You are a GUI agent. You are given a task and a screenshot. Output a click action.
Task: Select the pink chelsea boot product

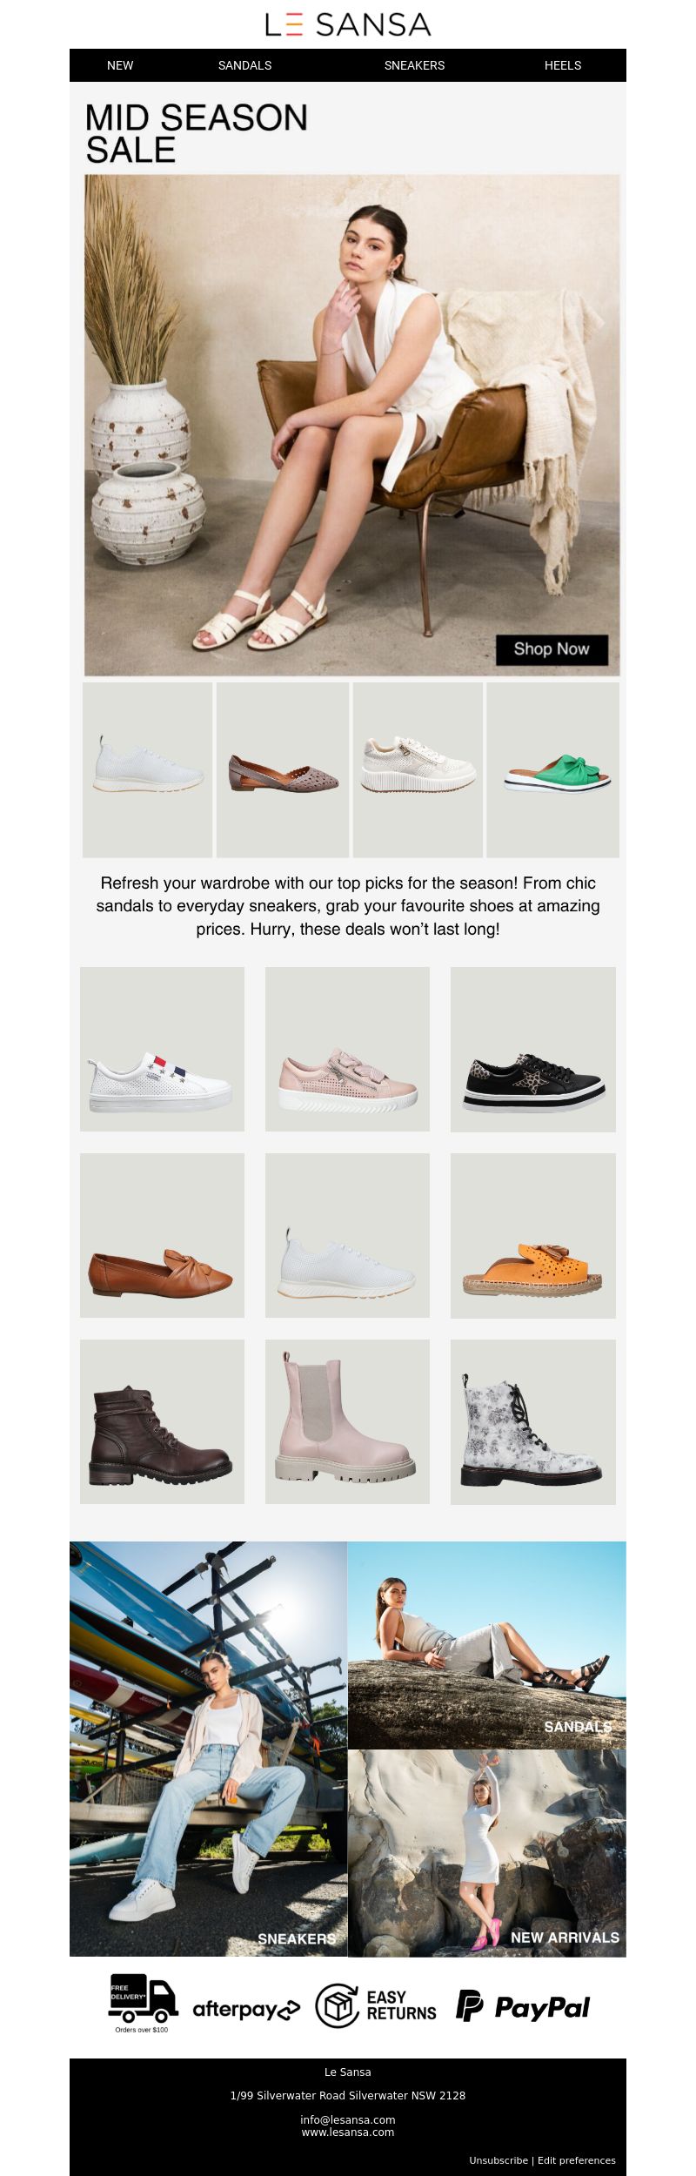tap(347, 1421)
